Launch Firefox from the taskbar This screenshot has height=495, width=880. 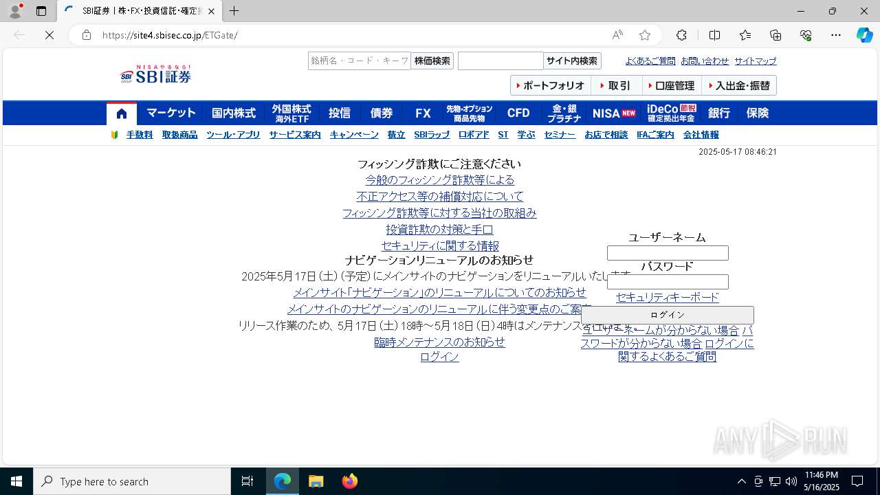point(350,481)
